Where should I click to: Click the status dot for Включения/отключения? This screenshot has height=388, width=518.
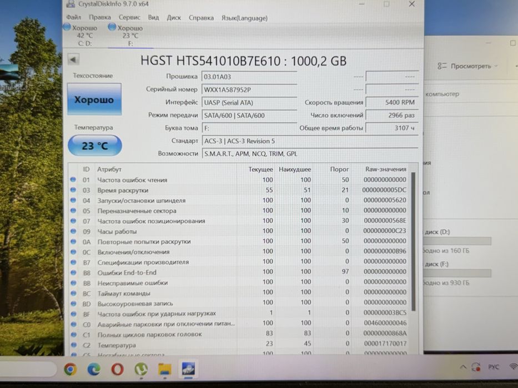73,251
